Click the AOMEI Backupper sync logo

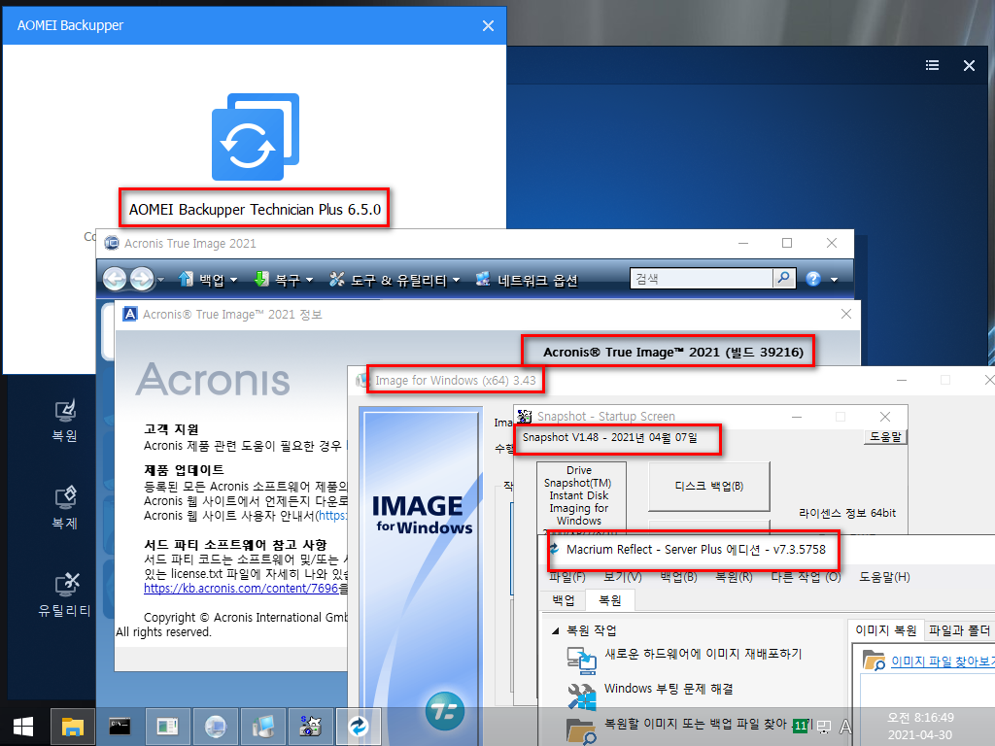click(256, 137)
